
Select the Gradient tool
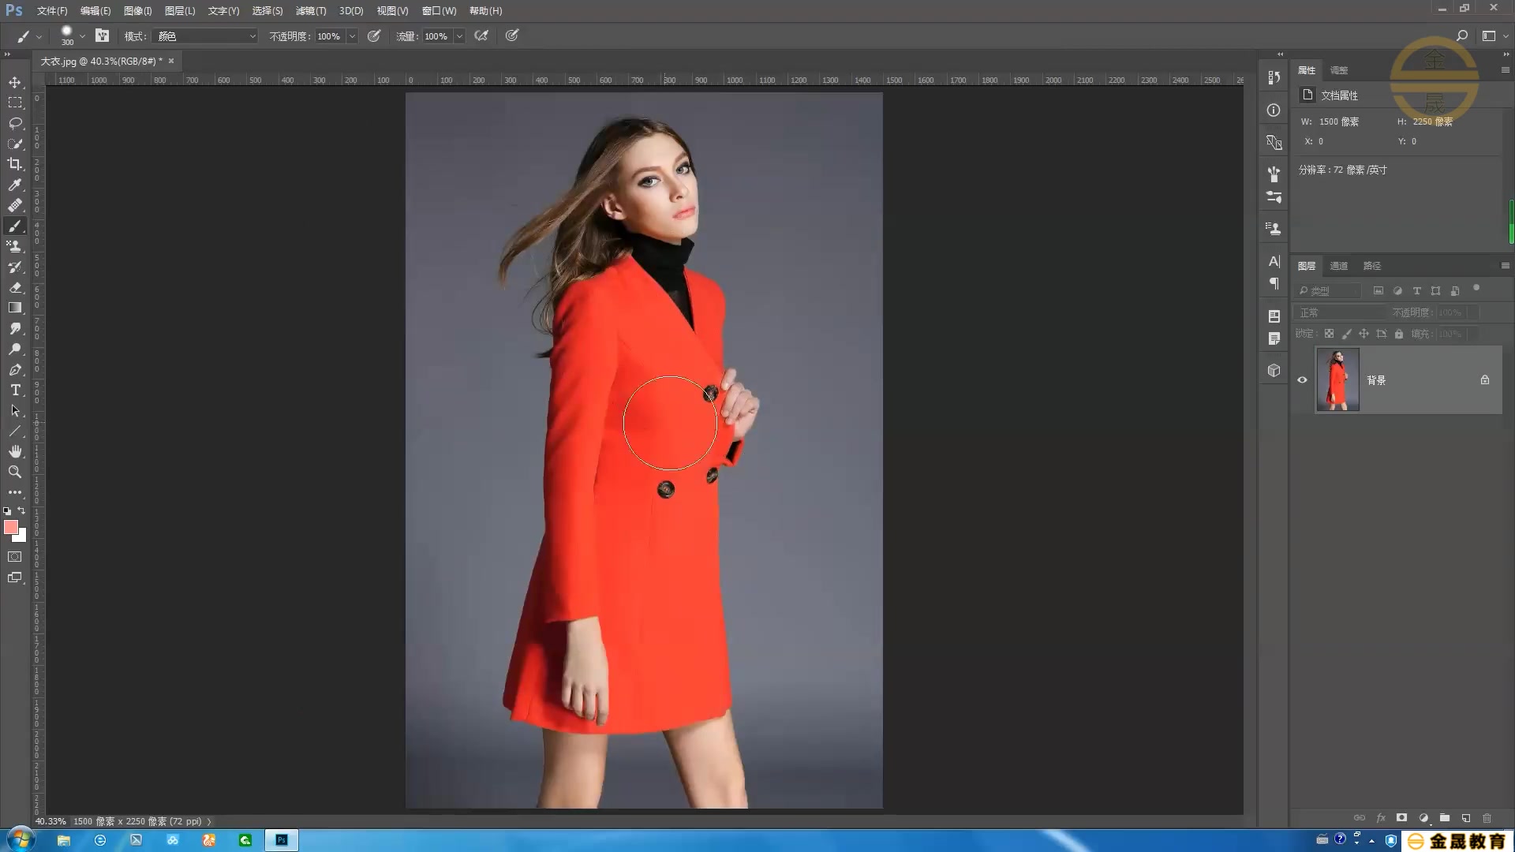click(15, 308)
